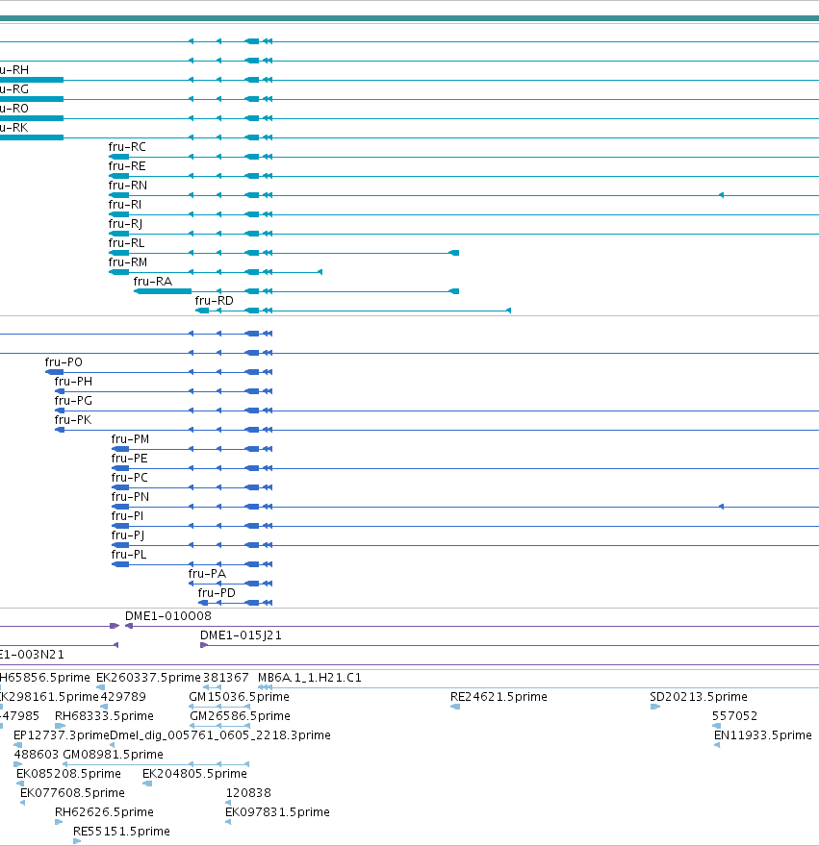Select Dmel_dig_005761_0605_2218.3prime label
The image size is (819, 846).
[220, 735]
